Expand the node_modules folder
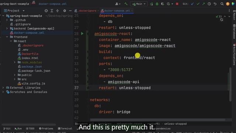The width and height of the screenshot is (236, 133). (15, 62)
